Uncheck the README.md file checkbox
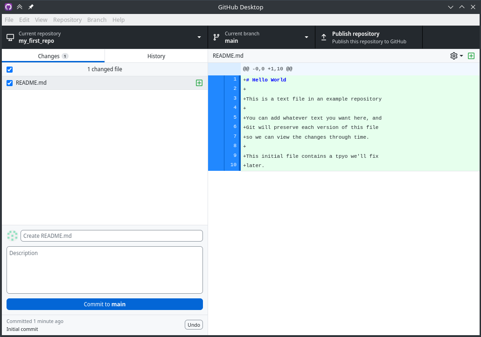 pos(9,83)
